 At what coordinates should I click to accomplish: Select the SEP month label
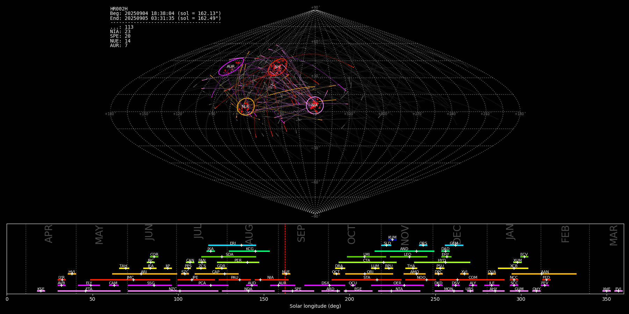coord(301,233)
